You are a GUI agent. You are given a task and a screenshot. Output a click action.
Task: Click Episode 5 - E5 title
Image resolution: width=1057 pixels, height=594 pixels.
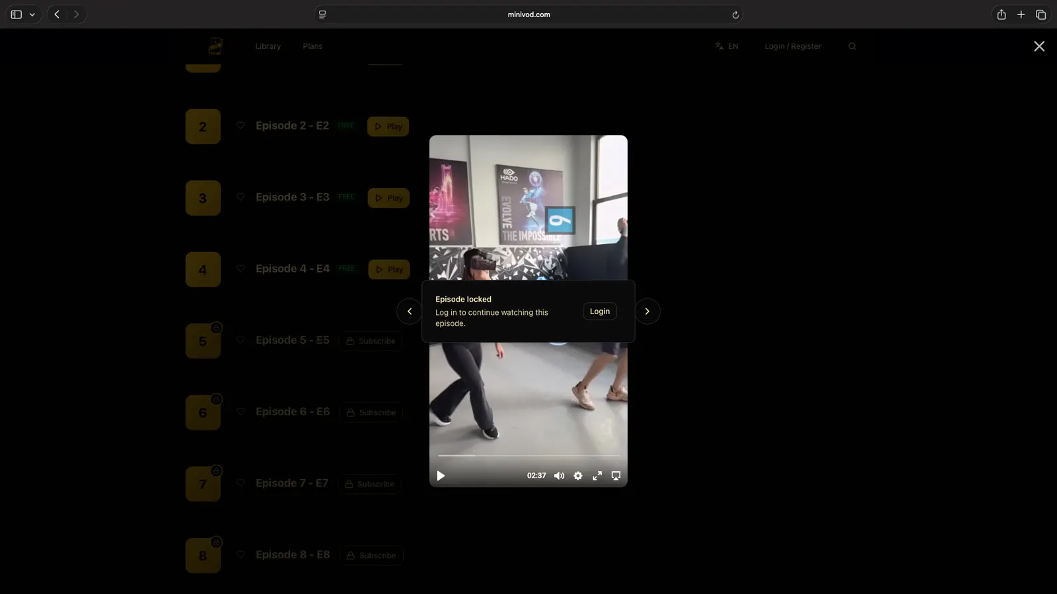[x=293, y=340]
